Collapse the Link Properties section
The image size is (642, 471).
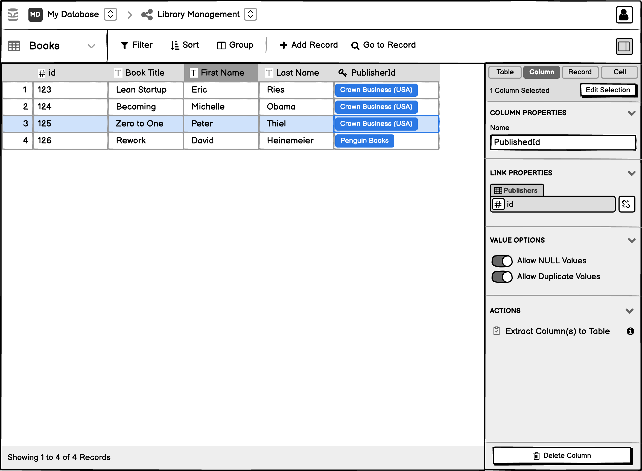point(631,173)
